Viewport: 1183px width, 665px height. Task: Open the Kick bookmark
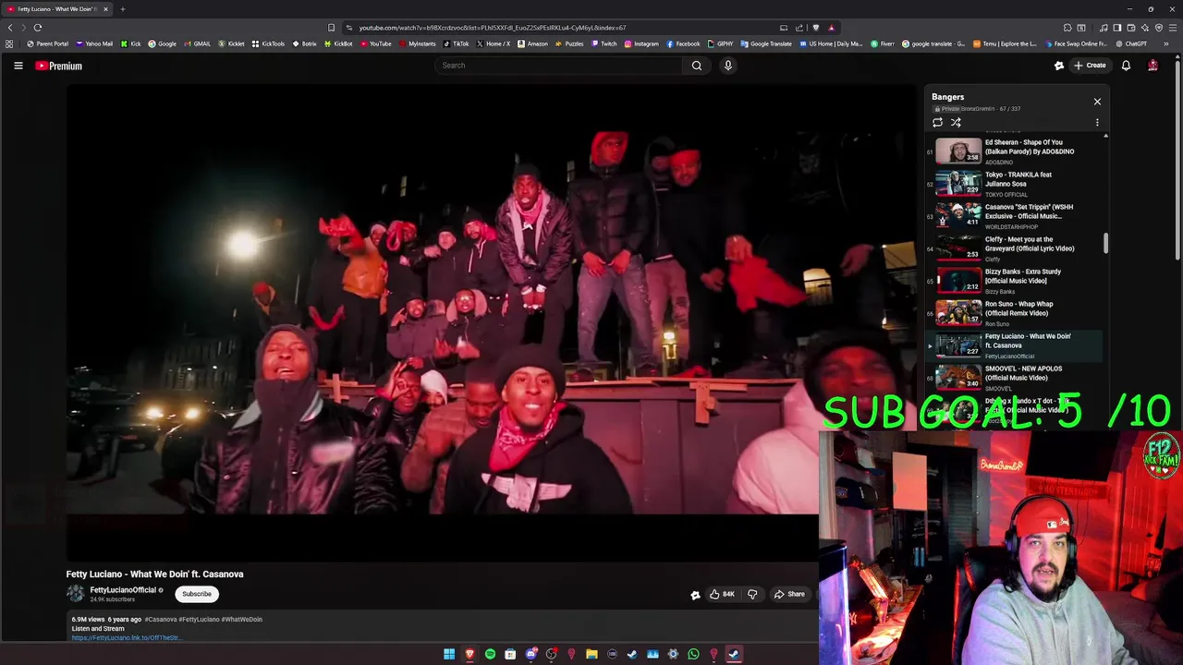[x=131, y=43]
